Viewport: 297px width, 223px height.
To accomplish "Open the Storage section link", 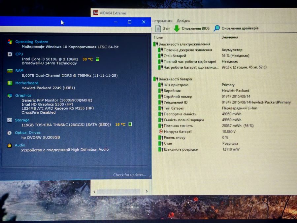I will click(x=22, y=120).
